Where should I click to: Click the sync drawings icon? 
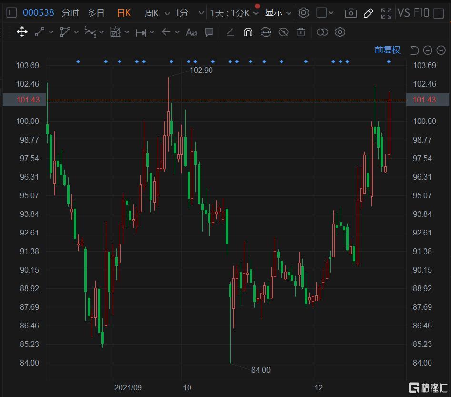coord(266,32)
